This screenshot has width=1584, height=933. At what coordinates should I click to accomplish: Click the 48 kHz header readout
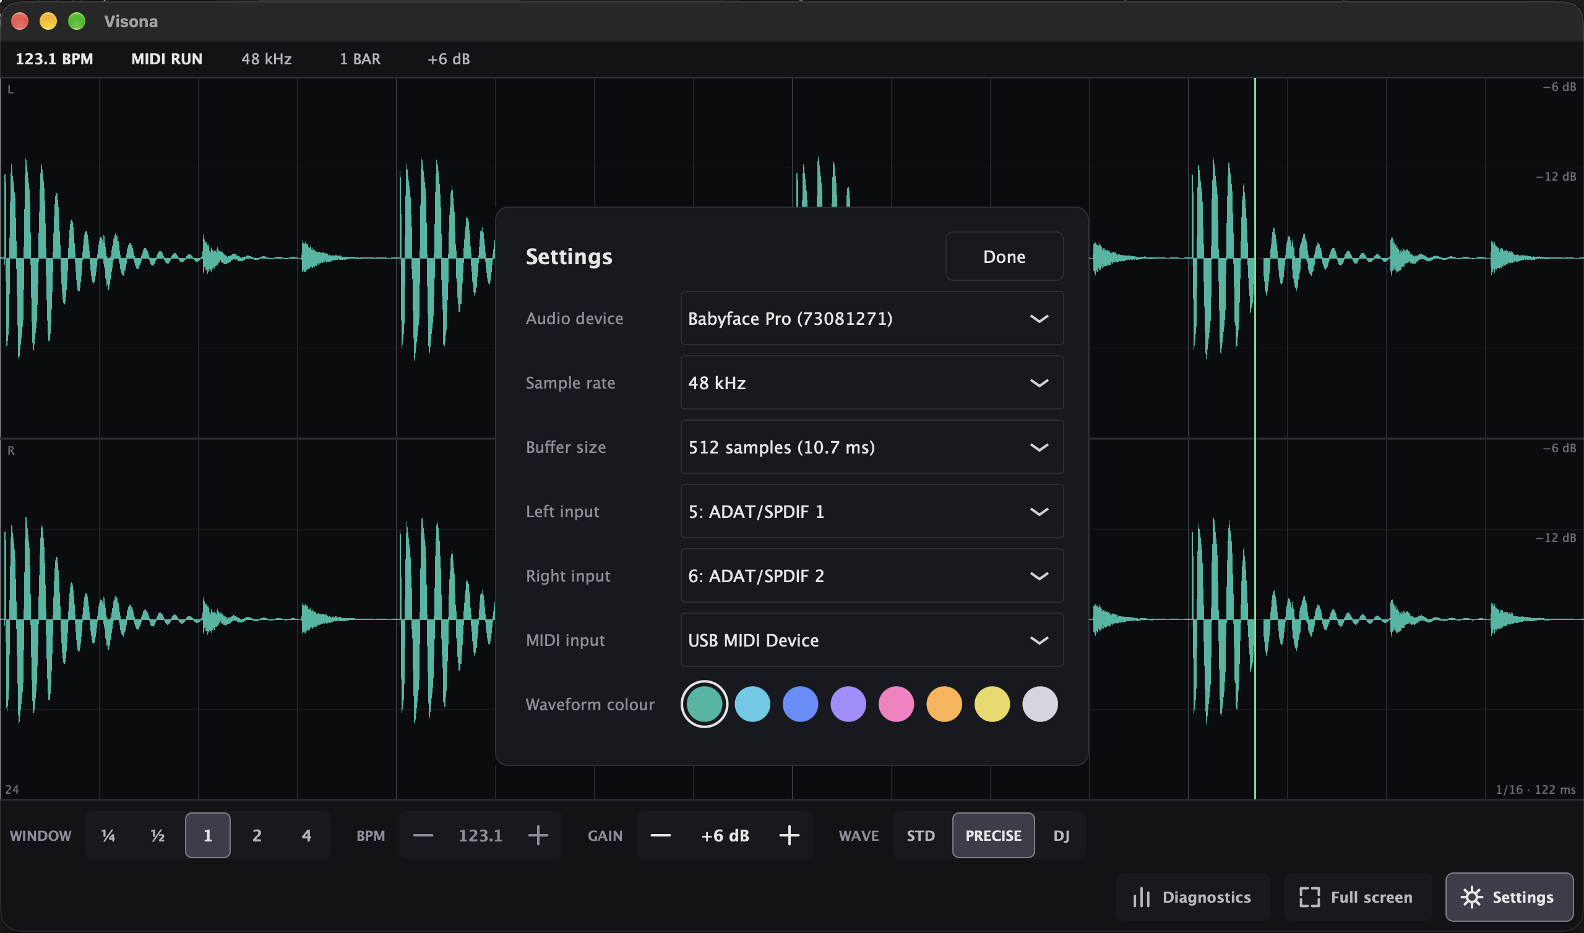click(267, 59)
